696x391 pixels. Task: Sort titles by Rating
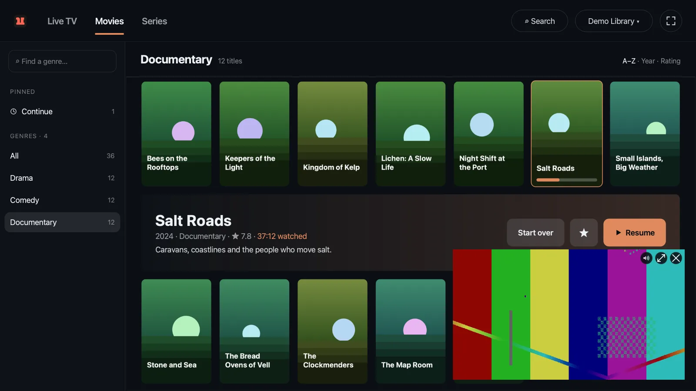[x=670, y=61]
